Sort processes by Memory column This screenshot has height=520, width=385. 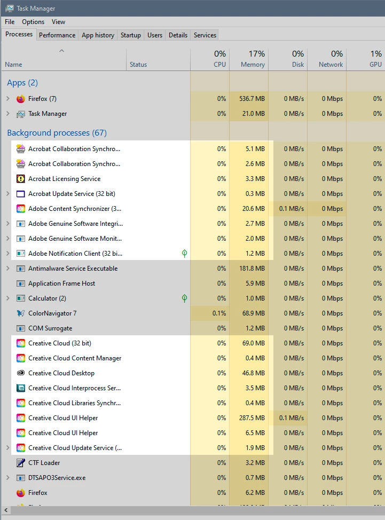pos(249,59)
